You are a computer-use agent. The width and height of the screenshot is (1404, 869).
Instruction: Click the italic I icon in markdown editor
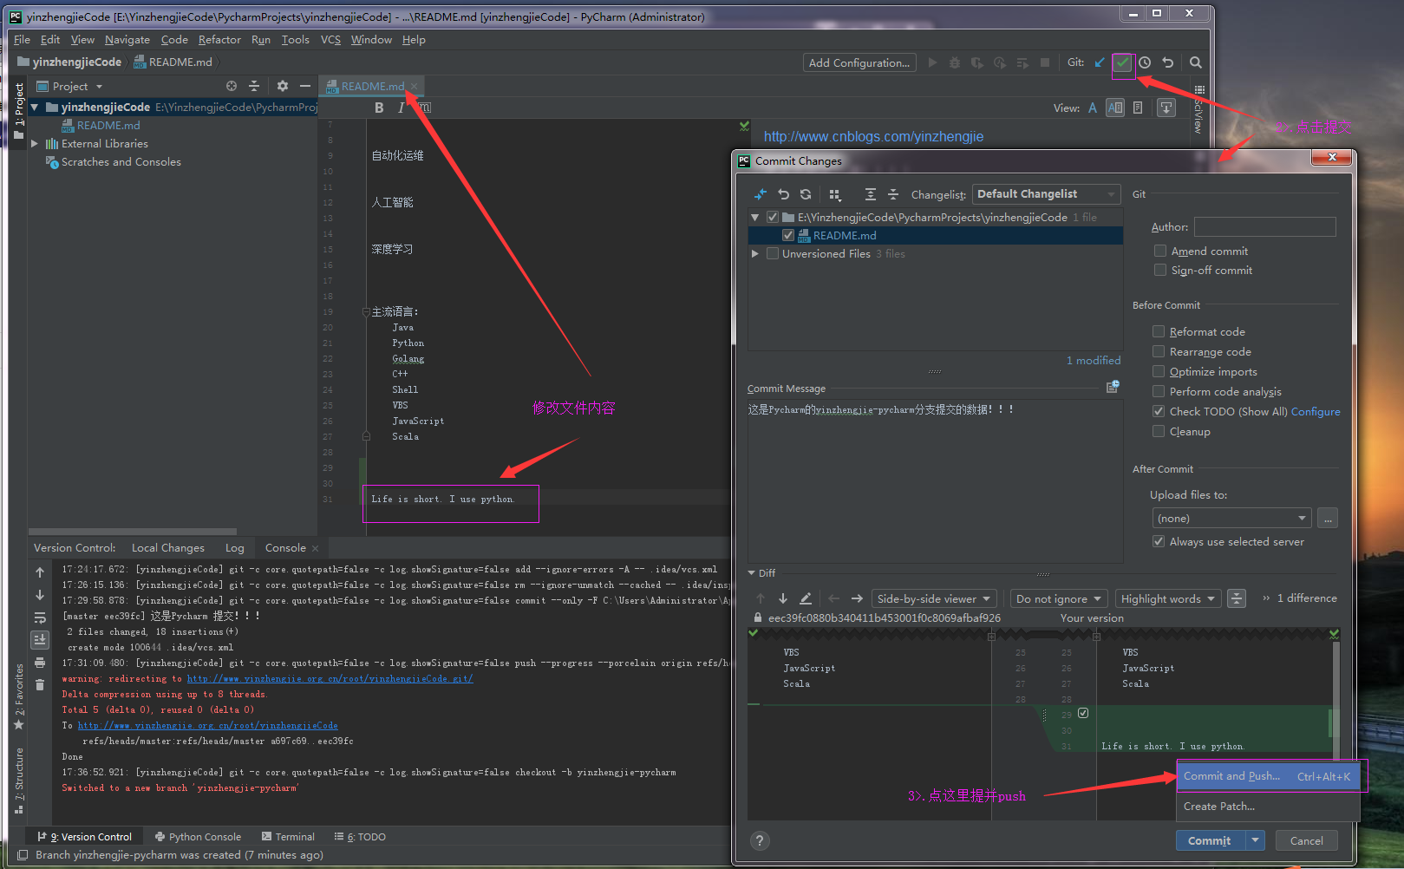tap(401, 108)
